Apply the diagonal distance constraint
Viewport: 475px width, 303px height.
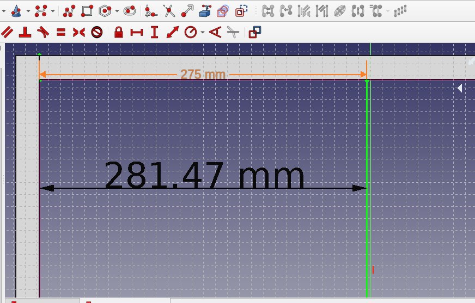pyautogui.click(x=173, y=32)
